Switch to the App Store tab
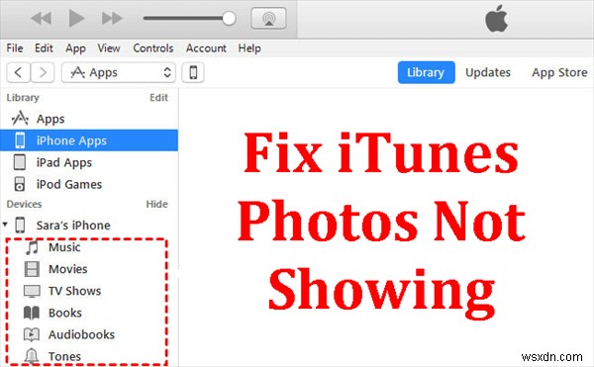 click(x=559, y=72)
